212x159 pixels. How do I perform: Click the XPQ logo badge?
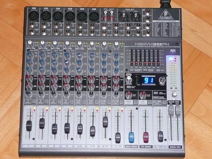(x=128, y=75)
